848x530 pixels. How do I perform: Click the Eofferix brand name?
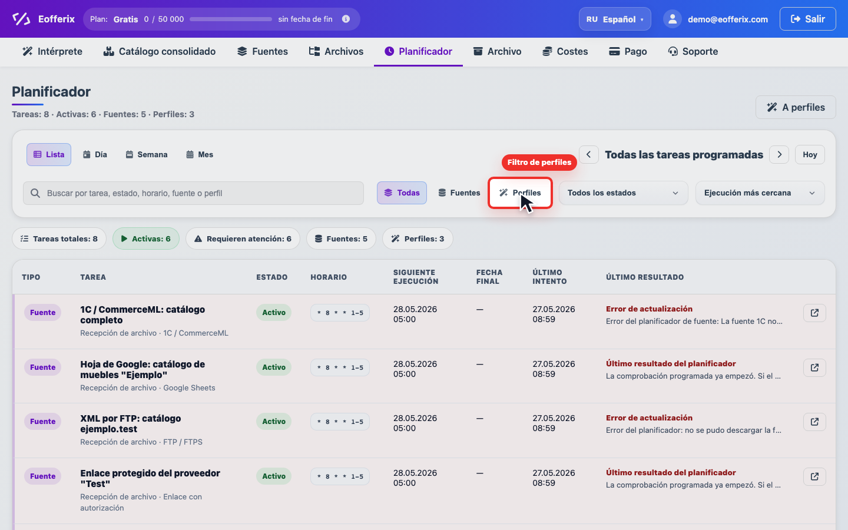(x=57, y=19)
